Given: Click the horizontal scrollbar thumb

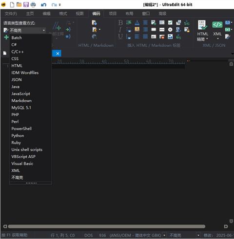Looking at the screenshot, I should point(106,226).
